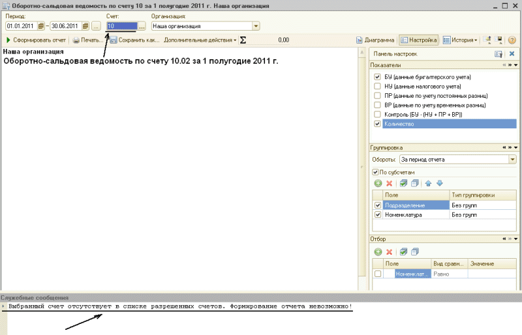The width and height of the screenshot is (522, 335).
Task: Click the Печать printer icon
Action: point(76,40)
